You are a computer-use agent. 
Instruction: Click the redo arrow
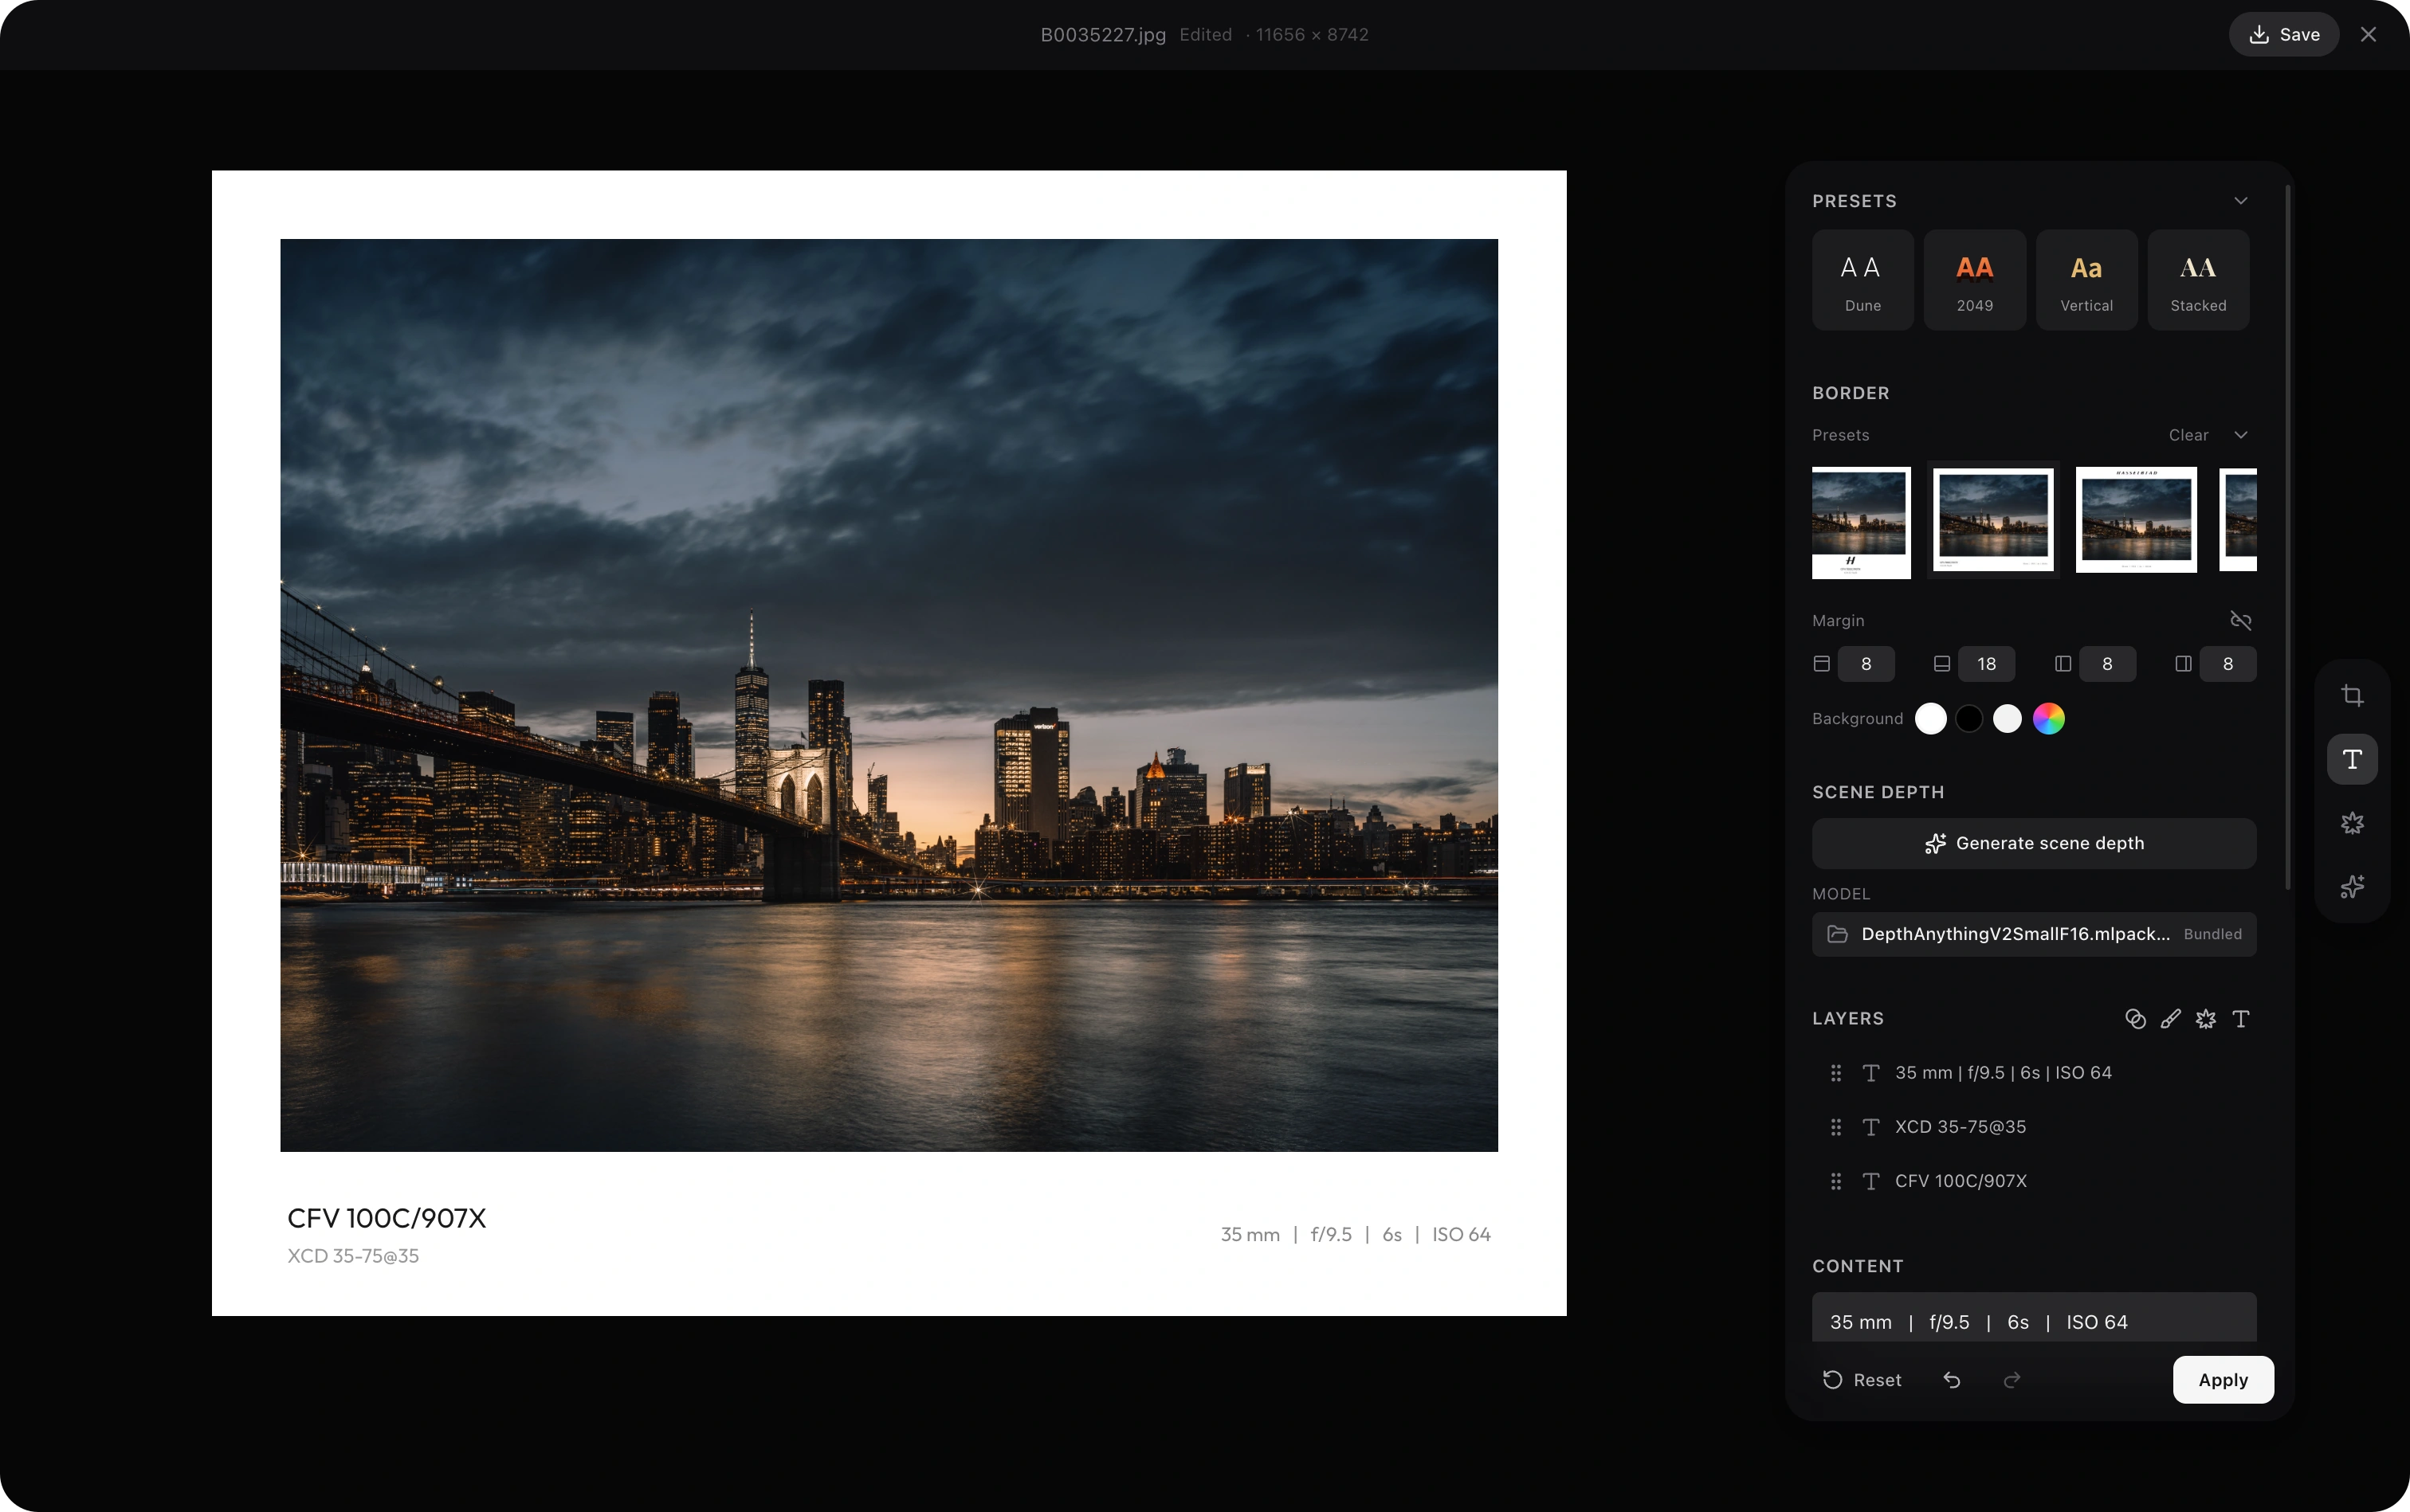tap(2012, 1380)
